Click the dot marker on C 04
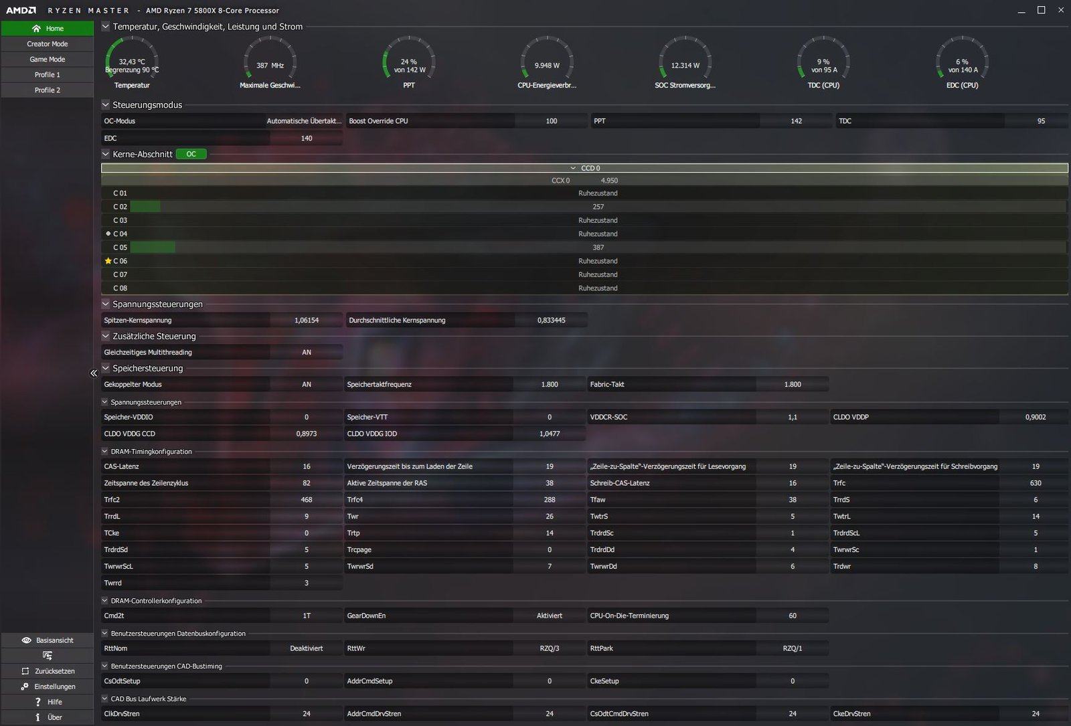 [108, 234]
